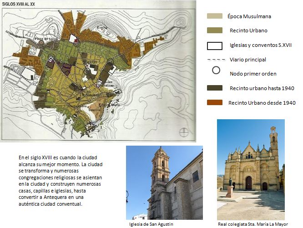Image resolution: width=303 pixels, height=228 pixels.
Task: Select the Recinto Urbano olive green swatch
Action: 214,30
